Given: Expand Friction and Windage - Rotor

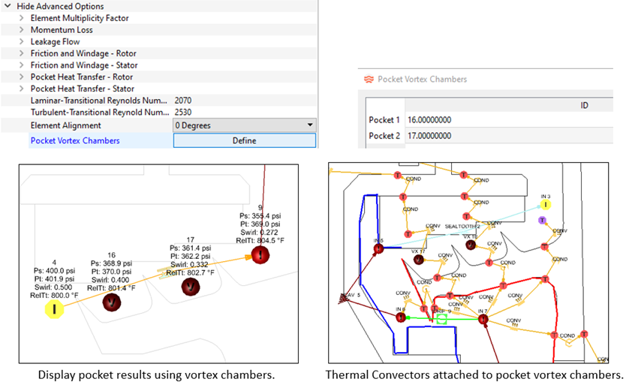Looking at the screenshot, I should pyautogui.click(x=22, y=54).
